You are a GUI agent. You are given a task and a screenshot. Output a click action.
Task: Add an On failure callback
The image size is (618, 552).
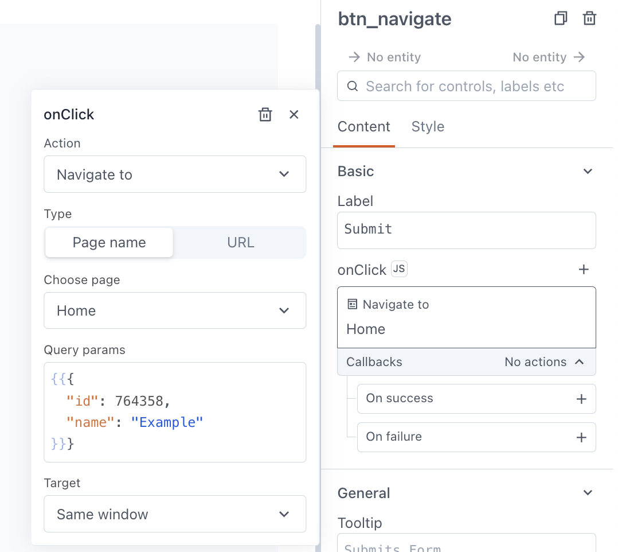[x=581, y=437]
